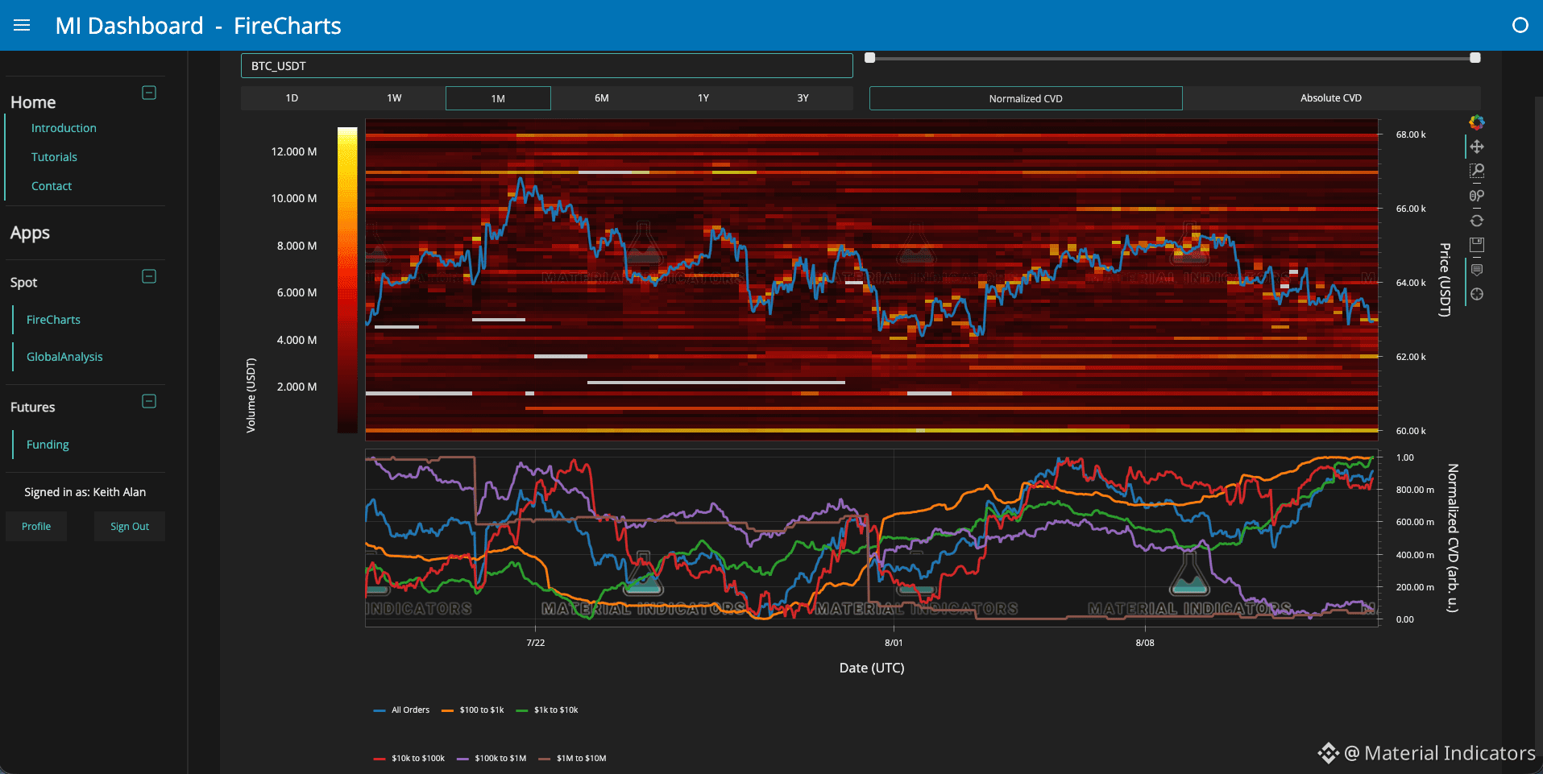Switch to the 1W timeframe

coord(394,98)
